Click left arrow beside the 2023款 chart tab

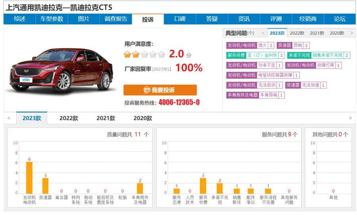coord(10,118)
